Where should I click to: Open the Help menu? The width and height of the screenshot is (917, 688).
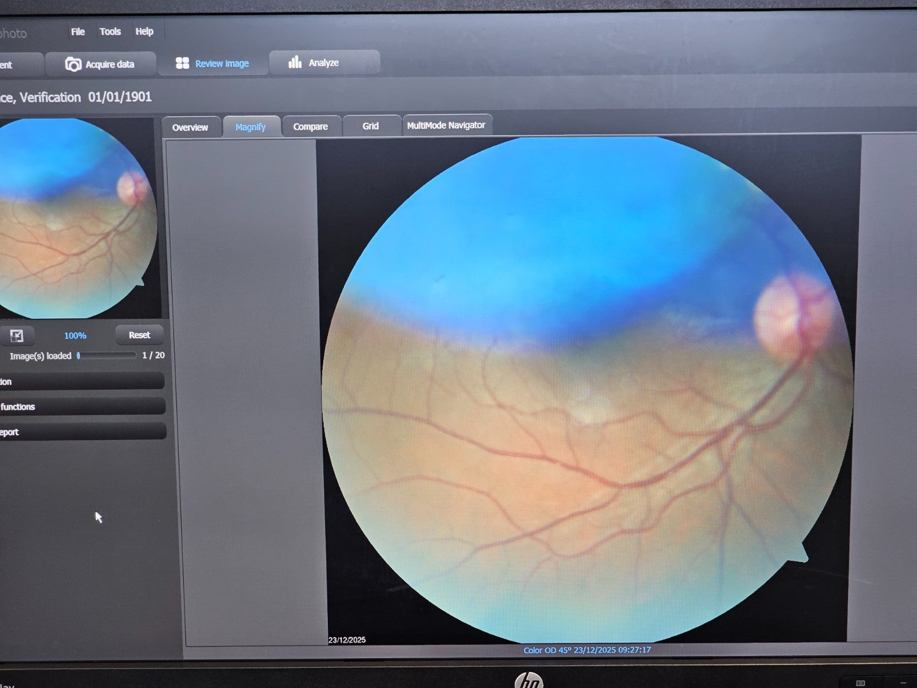[144, 32]
